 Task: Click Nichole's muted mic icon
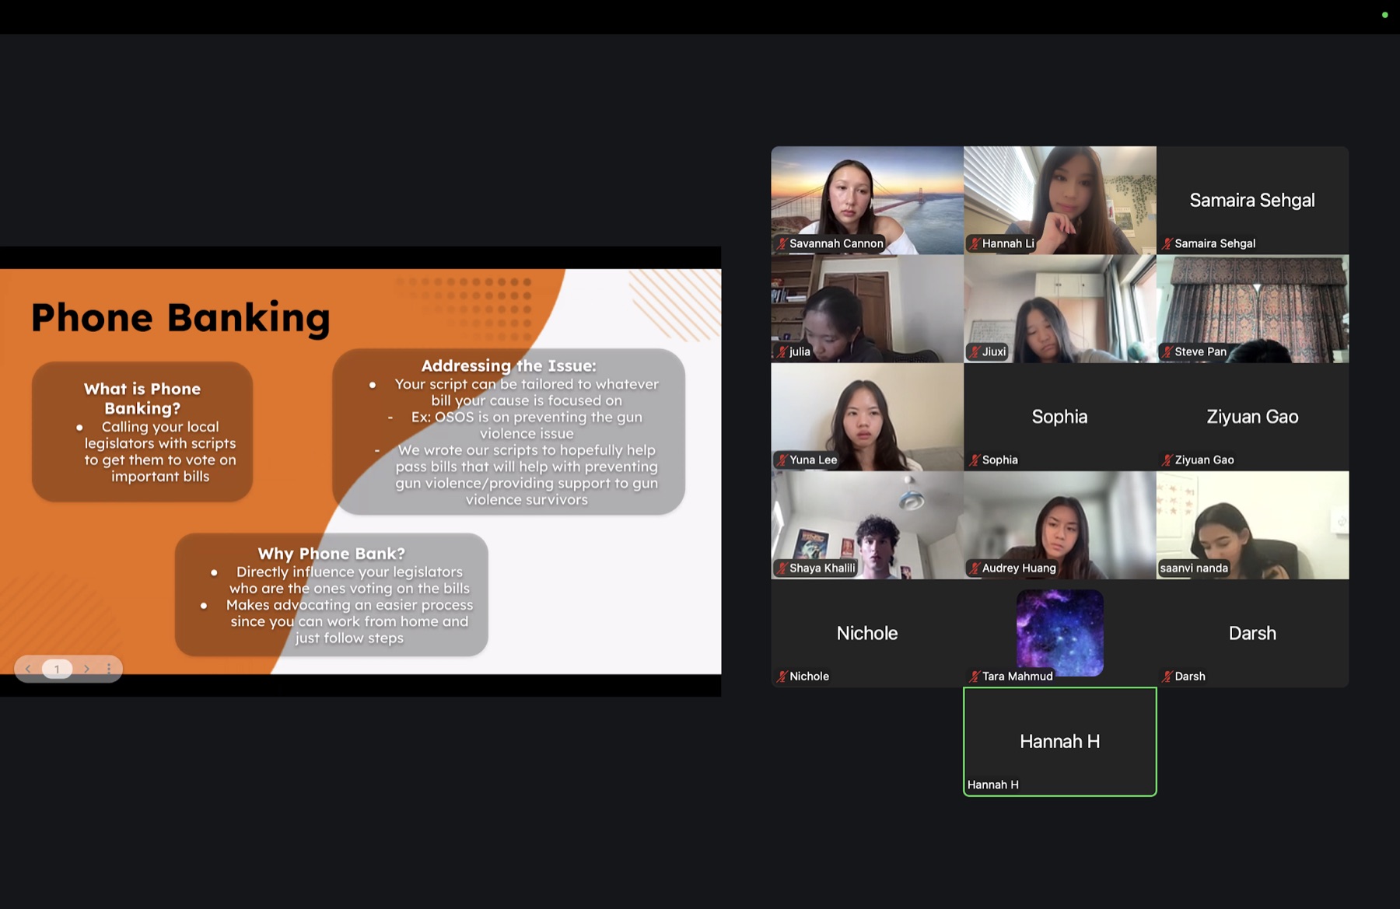pyautogui.click(x=781, y=677)
